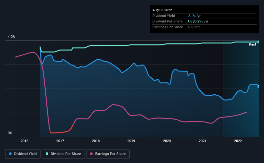Viewport: 264px width, 163px height.
Task: Click the 2.1% dividend yield tooltip value
Action: click(x=192, y=16)
